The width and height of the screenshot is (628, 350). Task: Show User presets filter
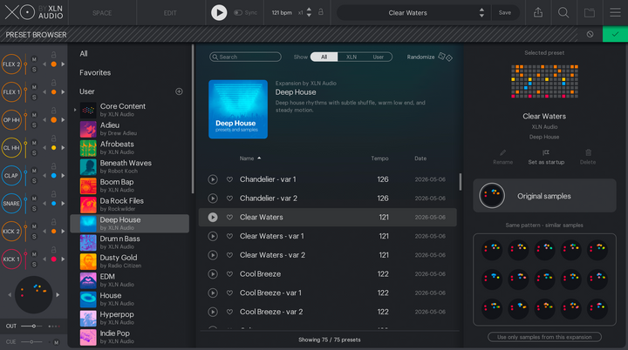378,57
